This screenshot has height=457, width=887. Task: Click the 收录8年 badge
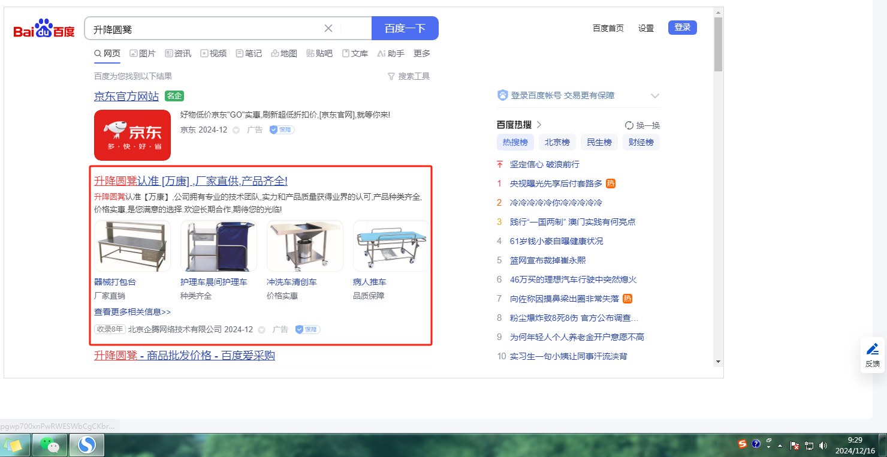(x=110, y=329)
